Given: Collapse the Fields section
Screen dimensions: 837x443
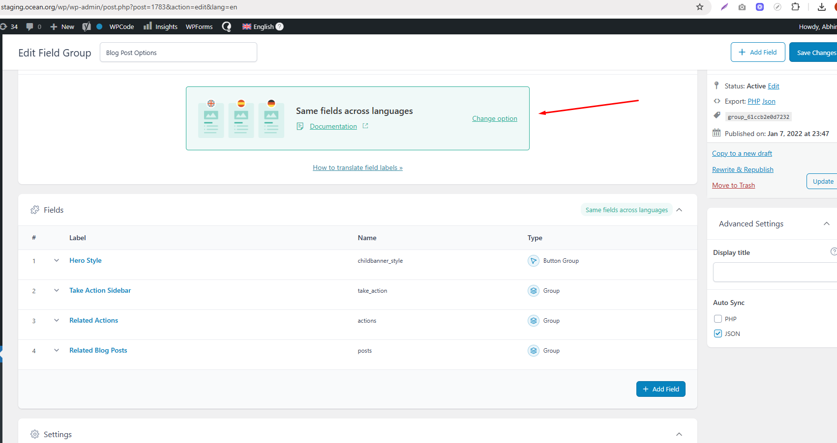Looking at the screenshot, I should tap(679, 210).
